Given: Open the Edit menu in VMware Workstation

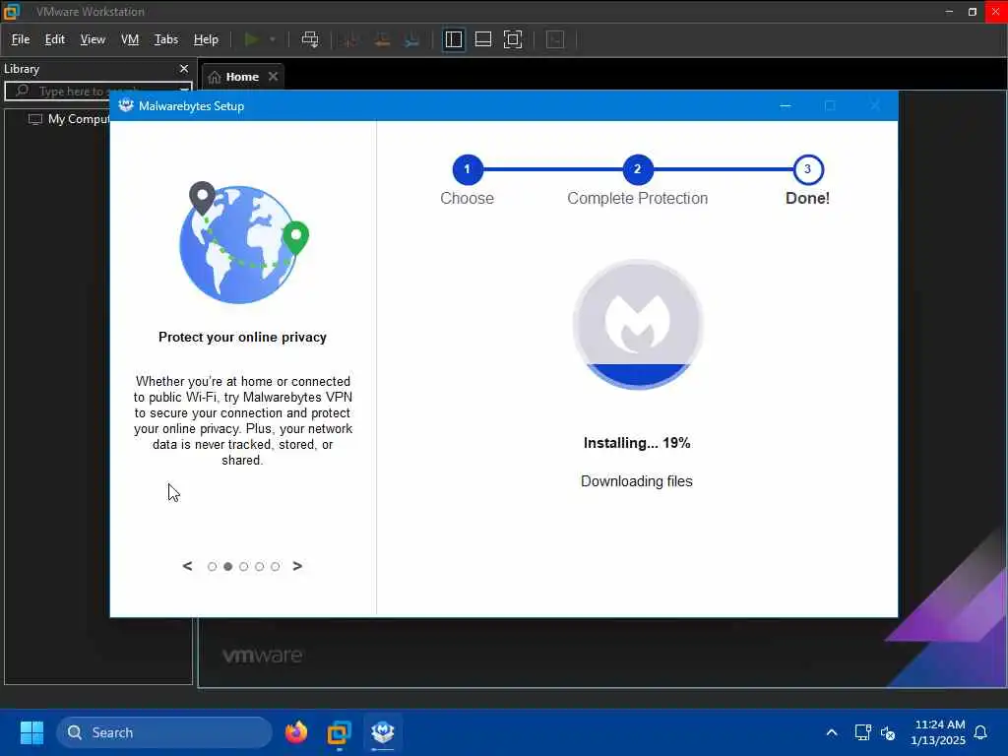Looking at the screenshot, I should (x=55, y=39).
